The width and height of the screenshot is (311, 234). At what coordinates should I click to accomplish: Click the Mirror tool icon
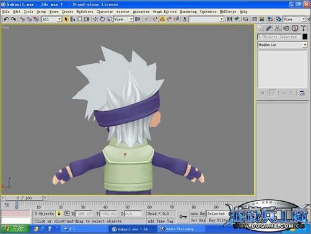[229, 19]
